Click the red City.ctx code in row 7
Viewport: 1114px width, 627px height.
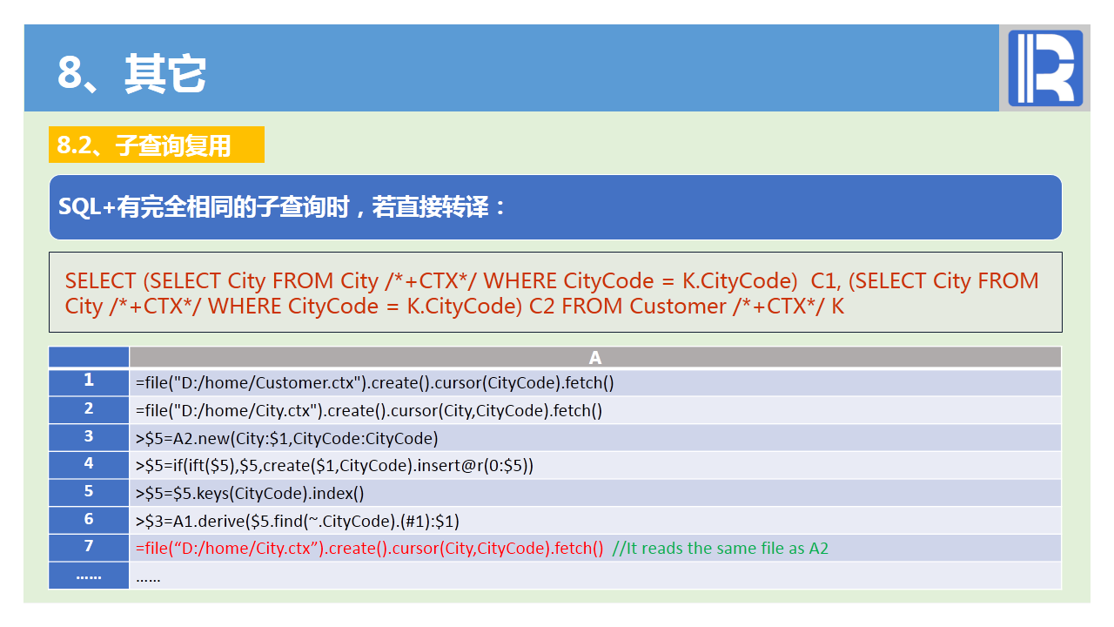369,548
